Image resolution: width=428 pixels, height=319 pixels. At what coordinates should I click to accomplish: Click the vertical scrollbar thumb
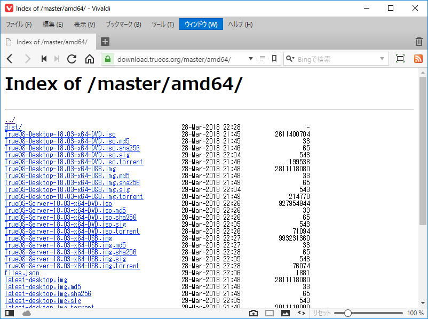(423, 151)
